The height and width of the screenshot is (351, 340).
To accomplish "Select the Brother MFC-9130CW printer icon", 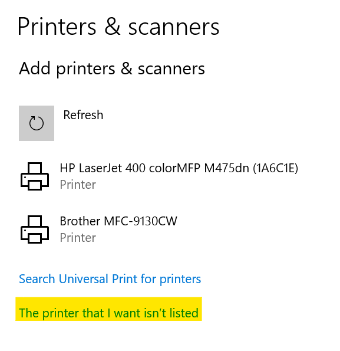I will tap(35, 229).
